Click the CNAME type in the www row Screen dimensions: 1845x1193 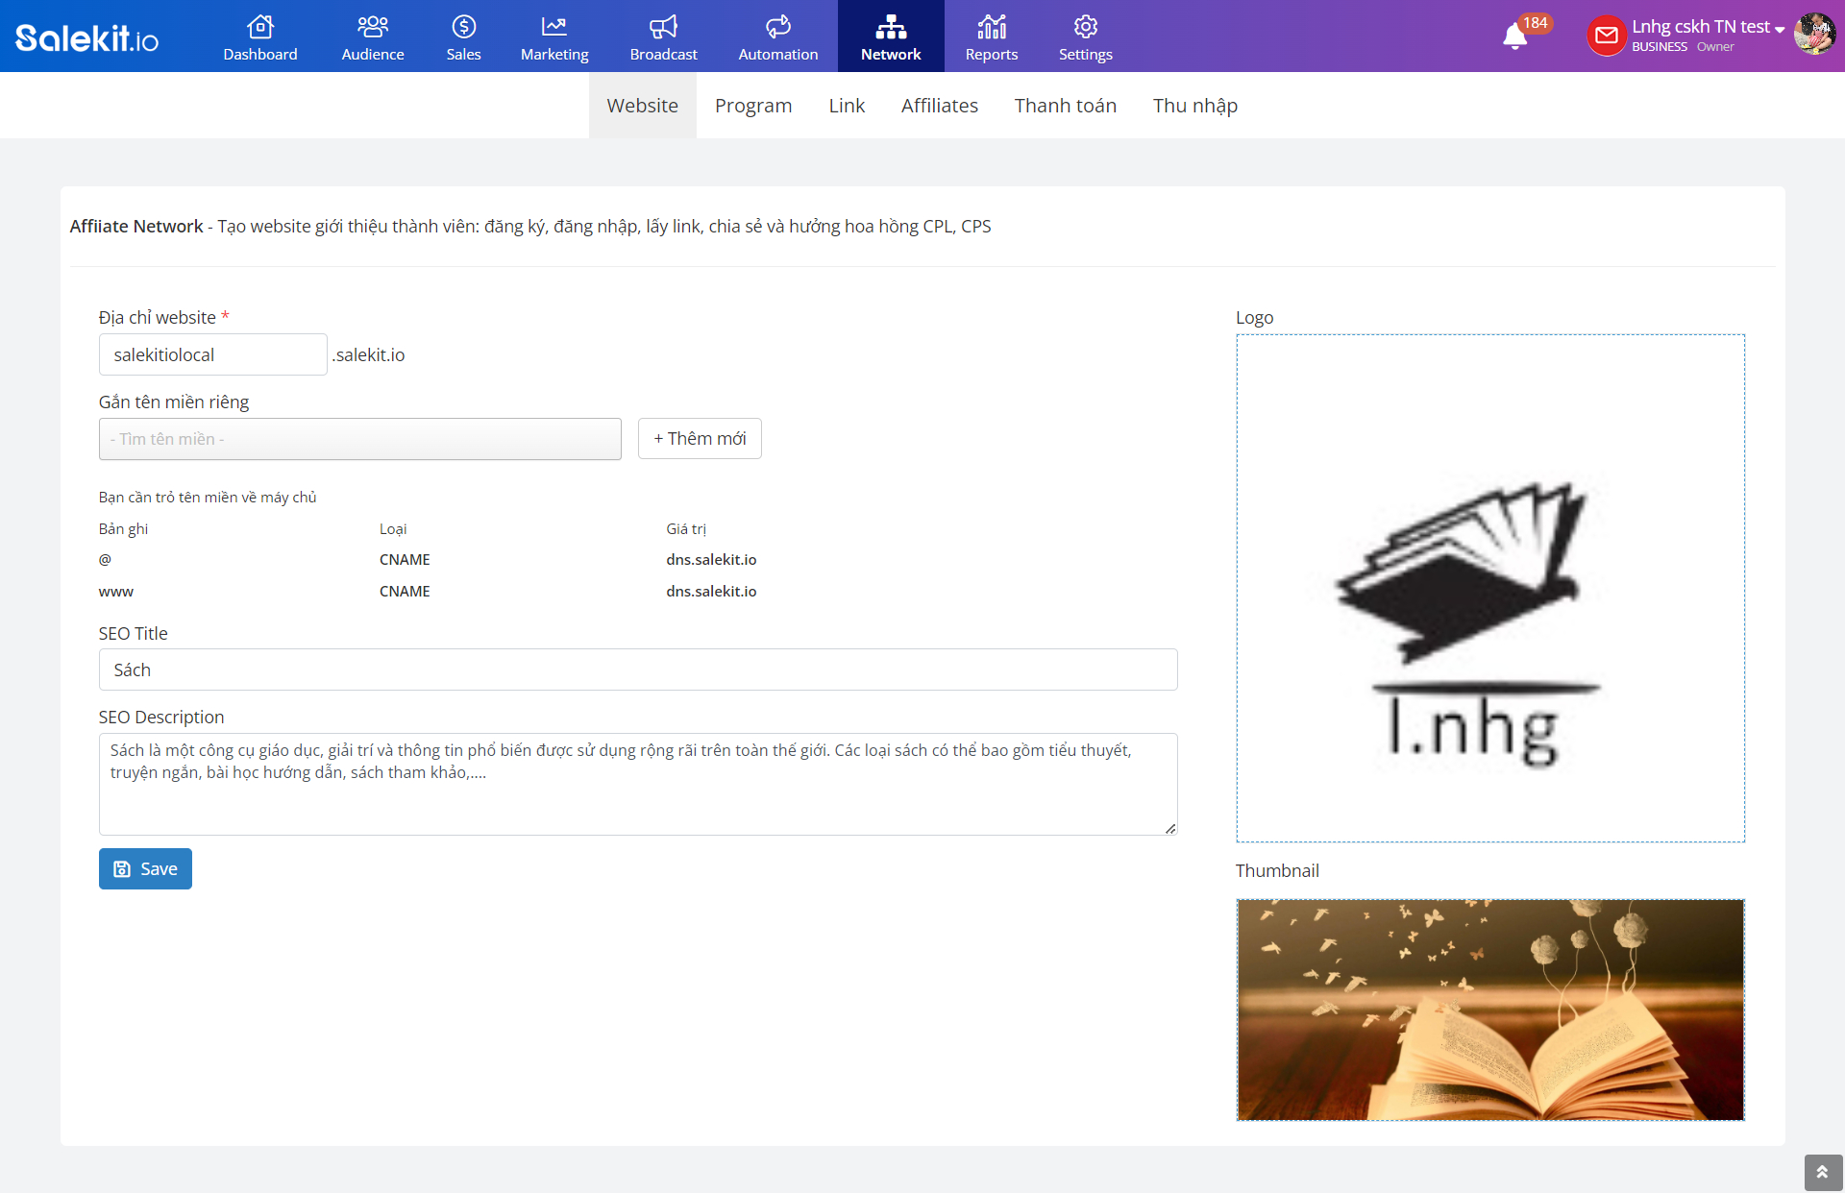click(x=405, y=592)
